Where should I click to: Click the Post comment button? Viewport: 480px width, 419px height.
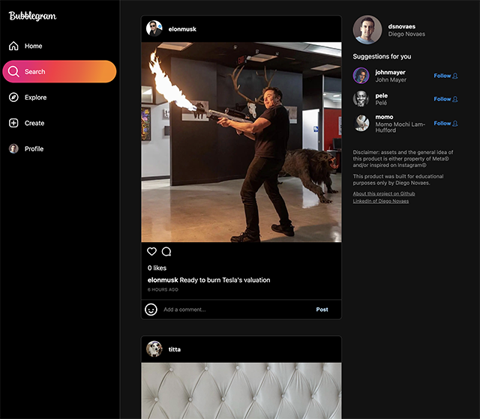(x=322, y=310)
